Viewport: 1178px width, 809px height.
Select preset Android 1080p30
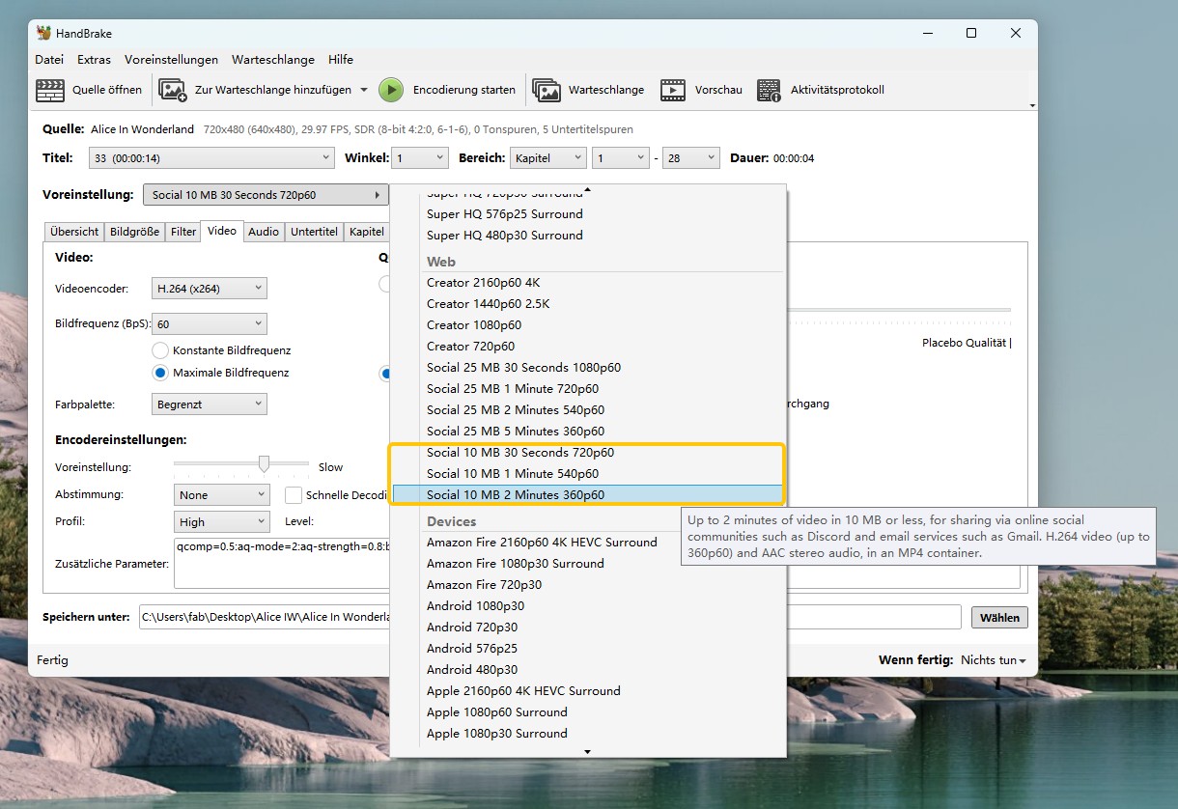[476, 606]
